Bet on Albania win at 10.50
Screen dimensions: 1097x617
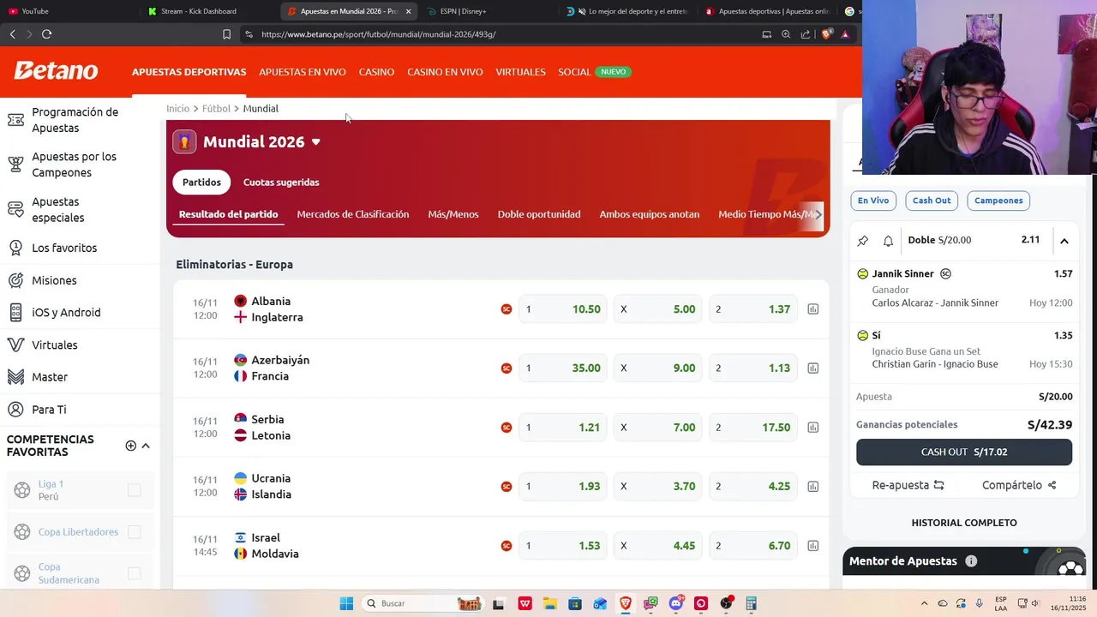[x=563, y=309]
